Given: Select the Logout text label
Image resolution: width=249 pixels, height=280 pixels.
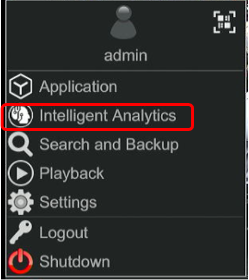Looking at the screenshot, I should point(64,233).
